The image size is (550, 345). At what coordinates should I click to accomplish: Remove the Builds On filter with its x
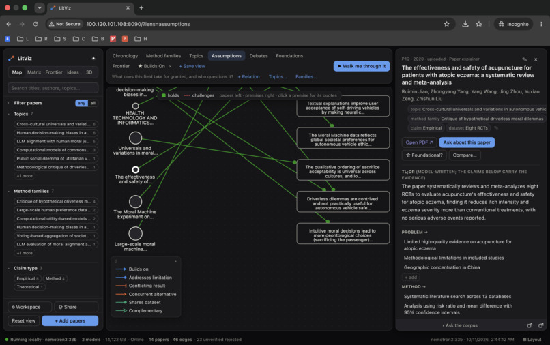pos(171,66)
